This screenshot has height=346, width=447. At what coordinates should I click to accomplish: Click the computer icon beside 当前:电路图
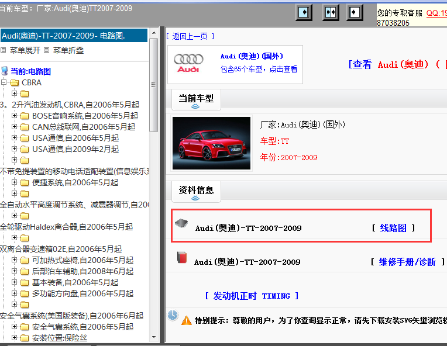5,71
